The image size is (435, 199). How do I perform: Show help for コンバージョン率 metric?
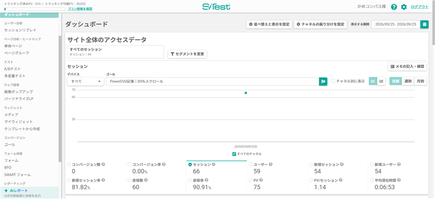(164, 164)
